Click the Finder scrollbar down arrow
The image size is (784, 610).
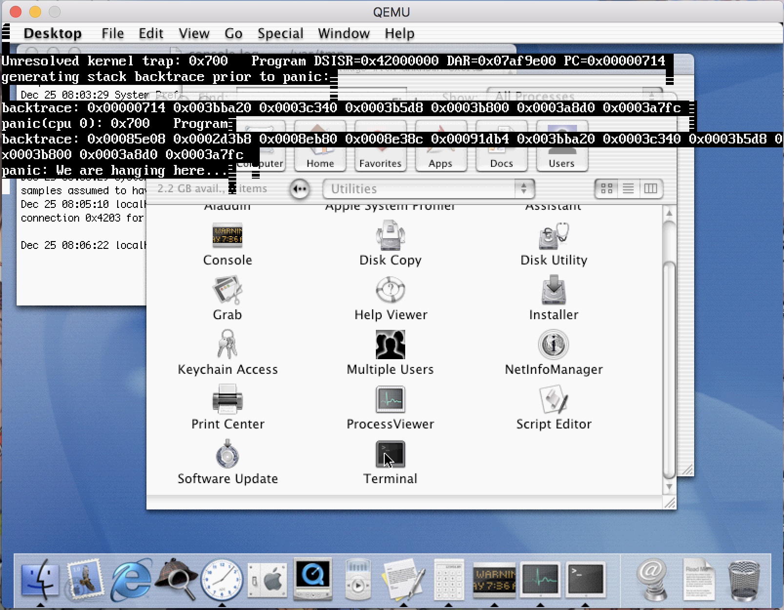669,487
